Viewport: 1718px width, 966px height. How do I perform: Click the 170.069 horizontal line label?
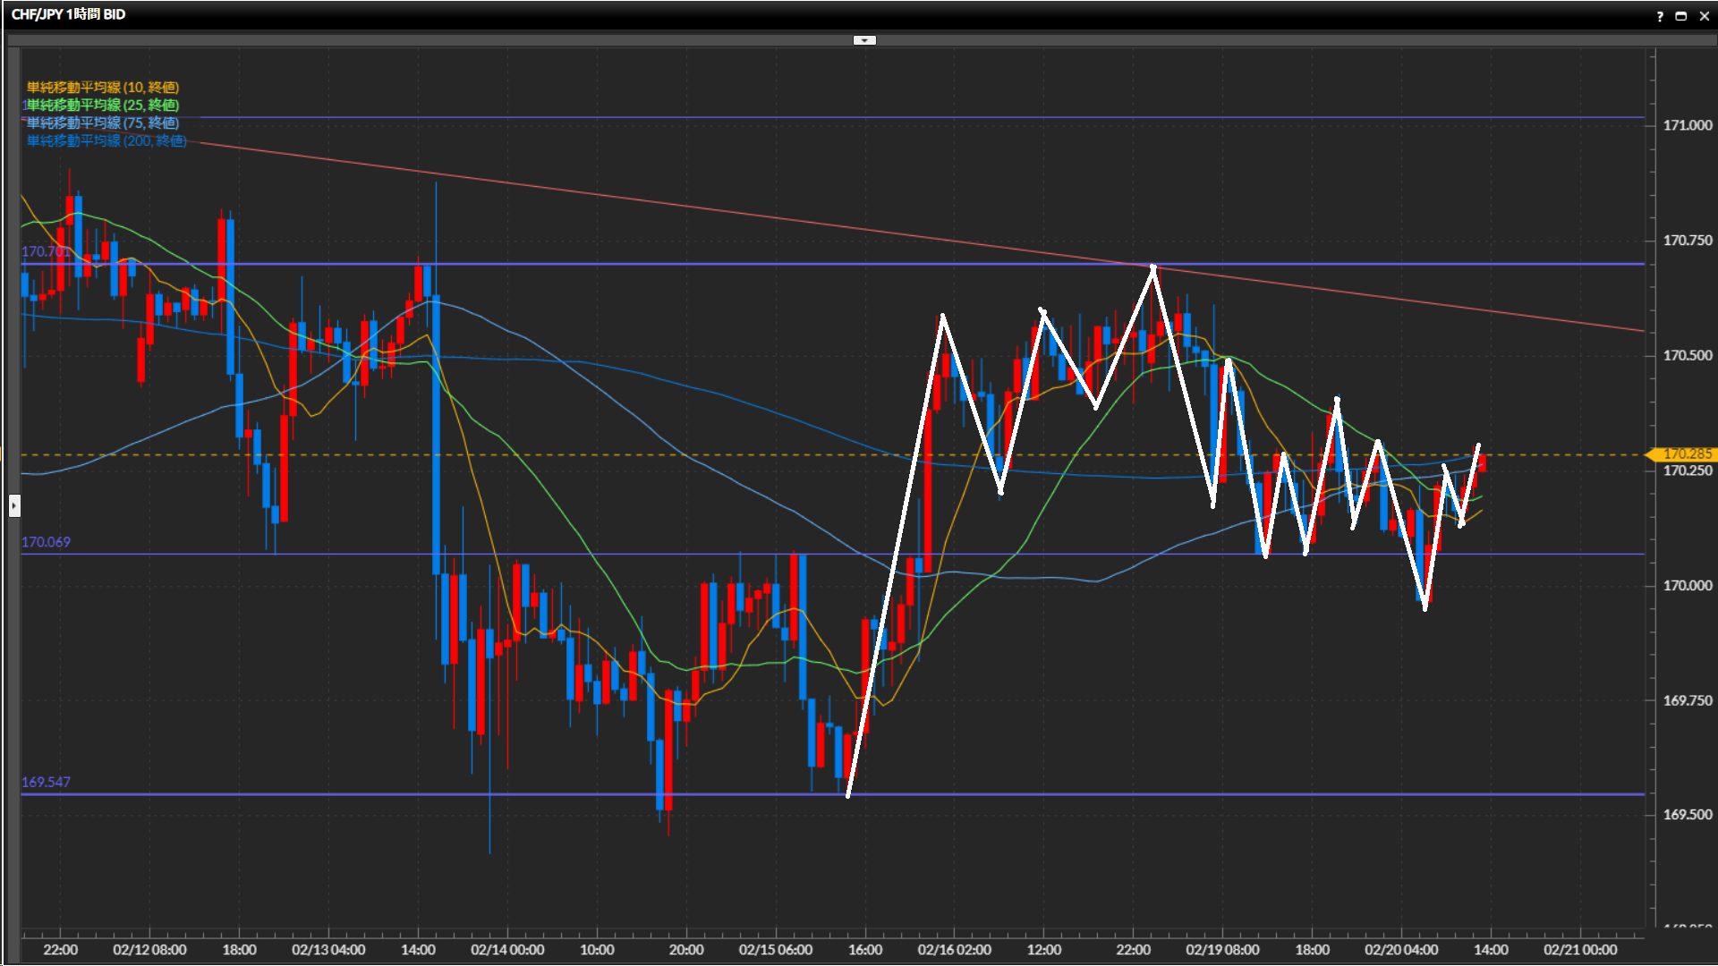coord(46,542)
